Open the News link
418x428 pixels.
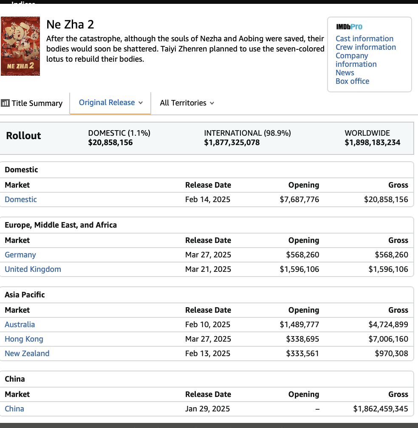[345, 73]
